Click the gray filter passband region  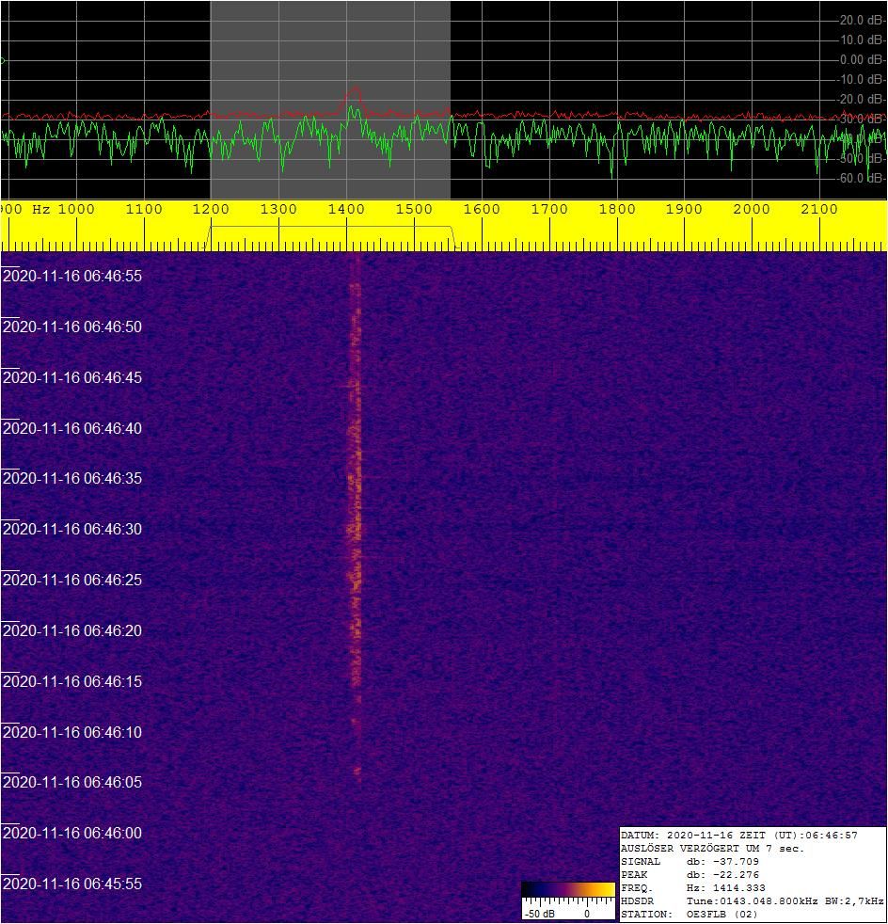pos(330,100)
